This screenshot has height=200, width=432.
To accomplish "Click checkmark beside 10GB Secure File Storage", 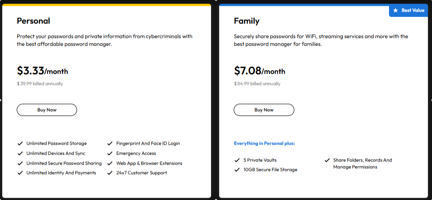I will (x=237, y=170).
